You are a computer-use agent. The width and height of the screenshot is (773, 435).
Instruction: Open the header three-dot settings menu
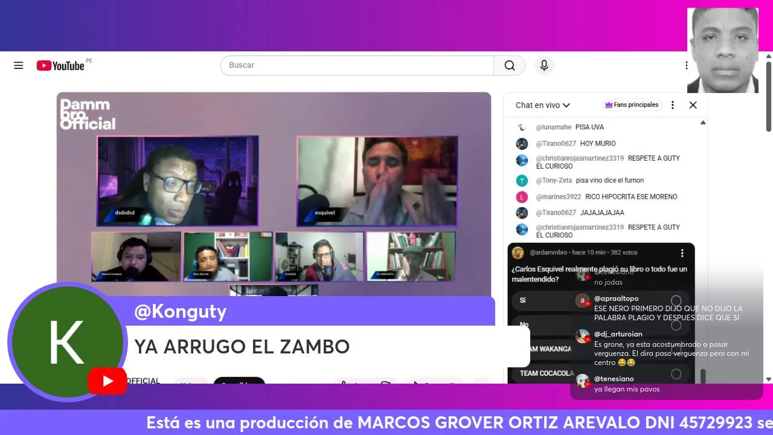(x=686, y=65)
